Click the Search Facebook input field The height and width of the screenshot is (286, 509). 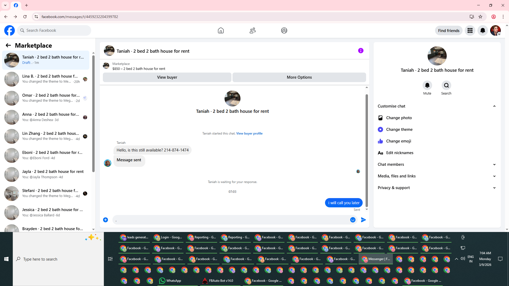tap(57, 30)
